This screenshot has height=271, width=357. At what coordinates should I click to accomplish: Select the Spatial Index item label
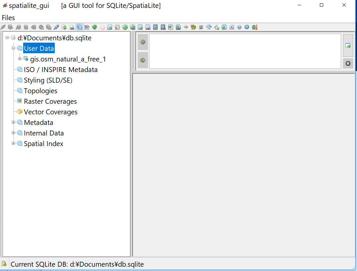coord(43,144)
